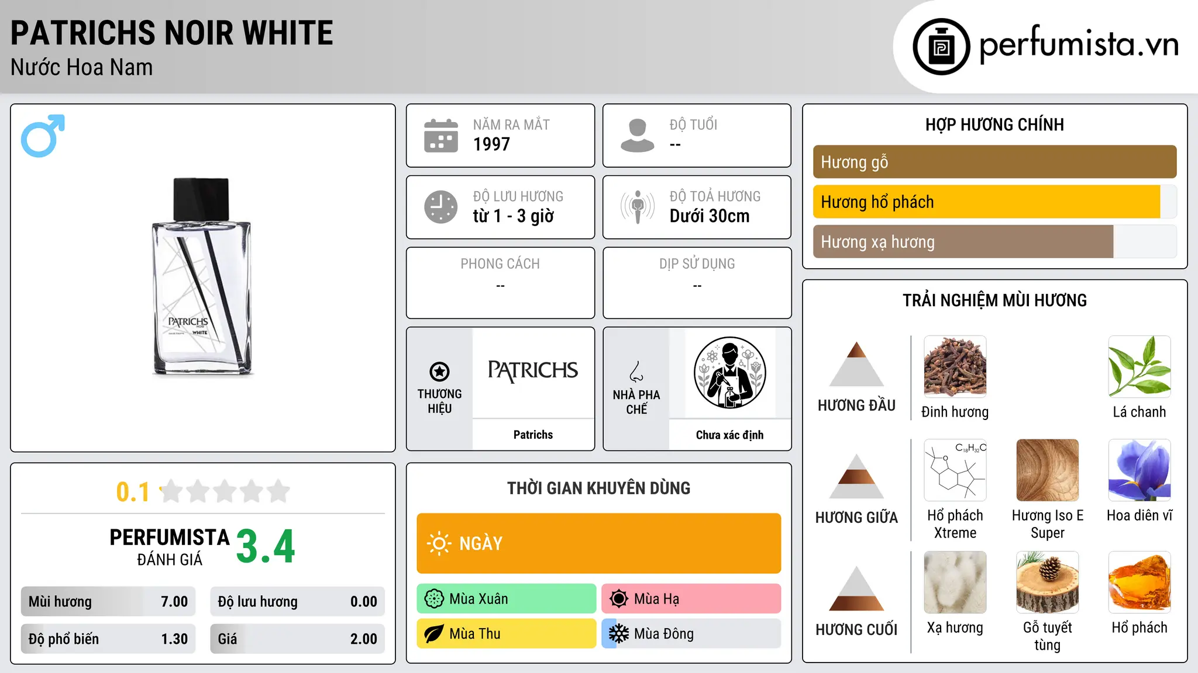Image resolution: width=1198 pixels, height=673 pixels.
Task: Click the star badge icon above Thương hiệu
Action: tap(439, 371)
